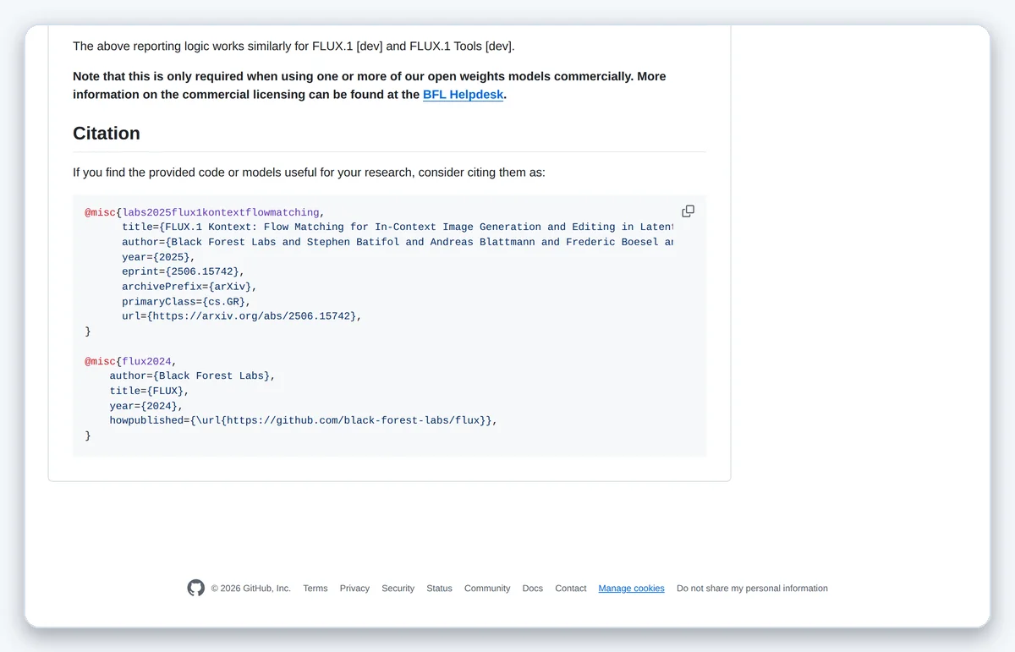
Task: Click the 'above reporting logic works similarly' sentence
Action: tap(294, 47)
